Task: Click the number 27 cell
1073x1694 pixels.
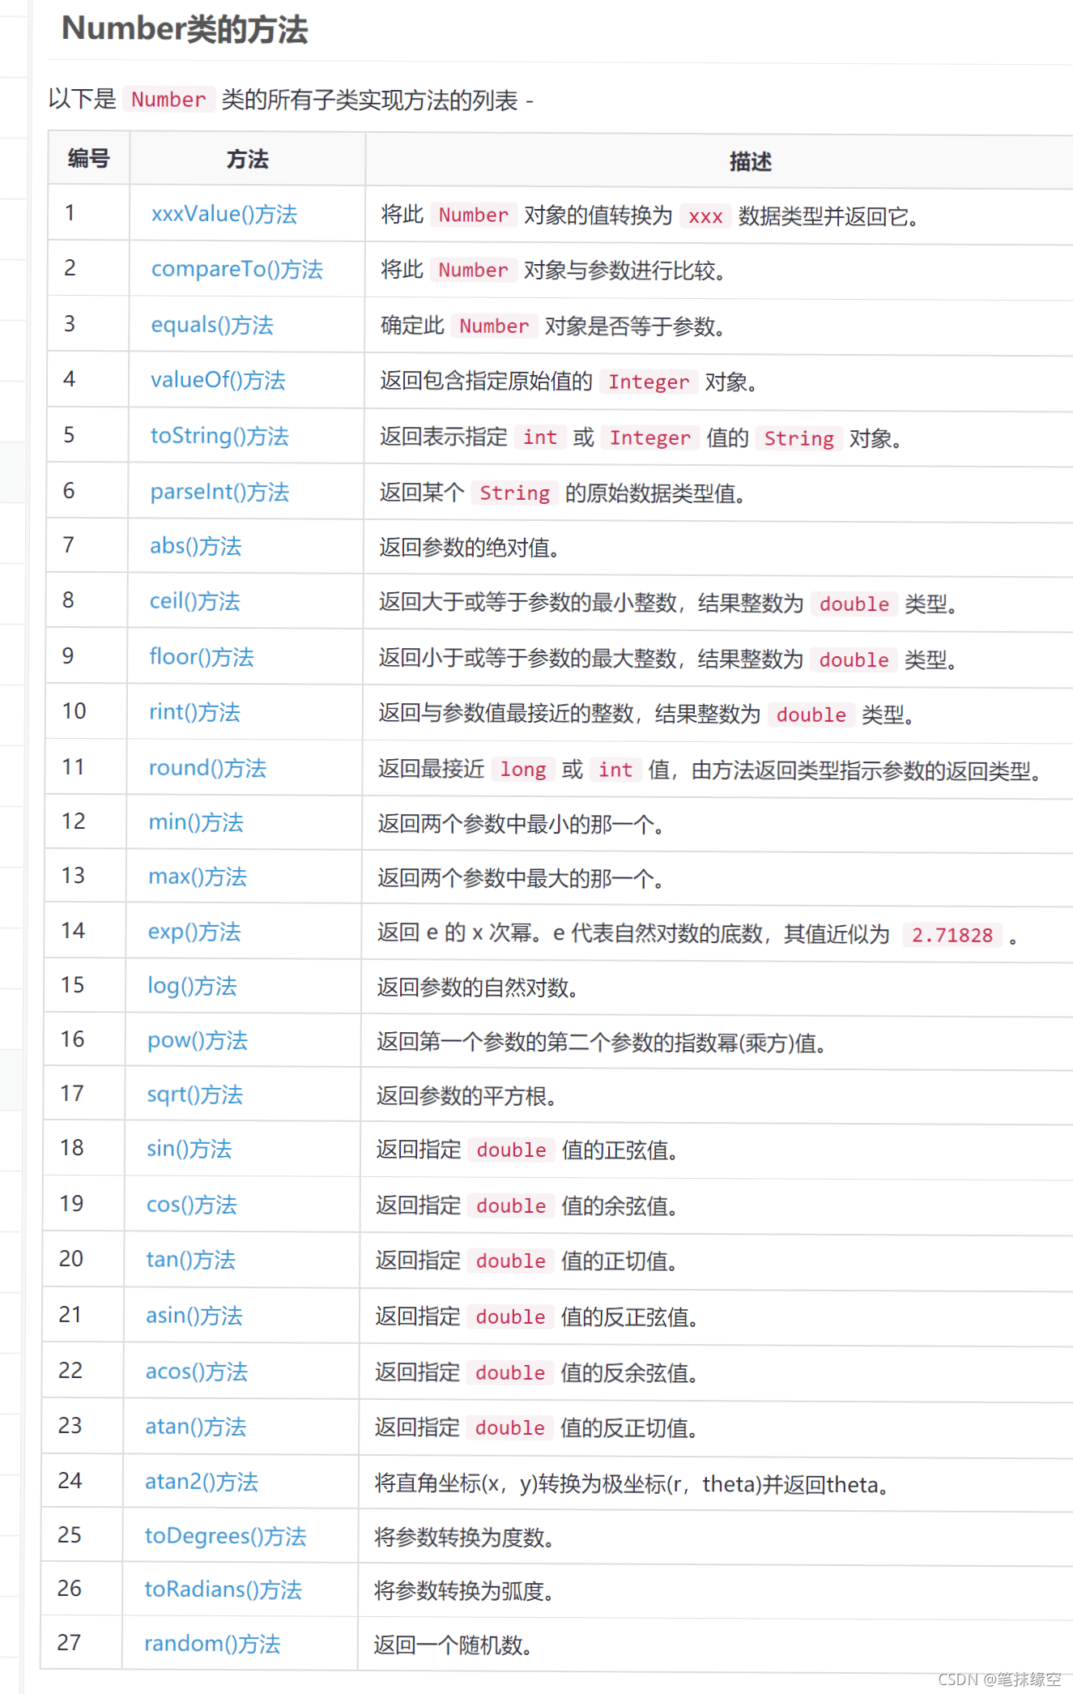Action: pyautogui.click(x=81, y=1643)
